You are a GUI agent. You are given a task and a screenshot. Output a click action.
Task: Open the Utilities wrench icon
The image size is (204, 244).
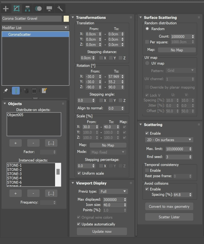pos(60,8)
